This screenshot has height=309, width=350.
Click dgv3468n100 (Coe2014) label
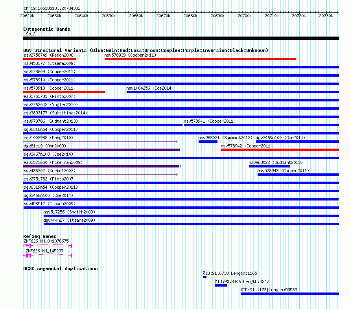click(x=48, y=195)
